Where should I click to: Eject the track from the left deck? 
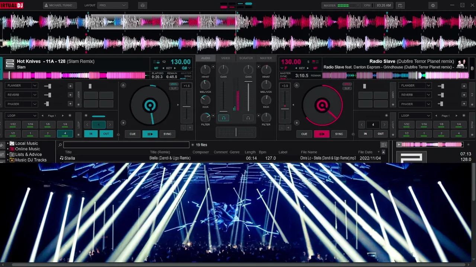click(x=123, y=85)
